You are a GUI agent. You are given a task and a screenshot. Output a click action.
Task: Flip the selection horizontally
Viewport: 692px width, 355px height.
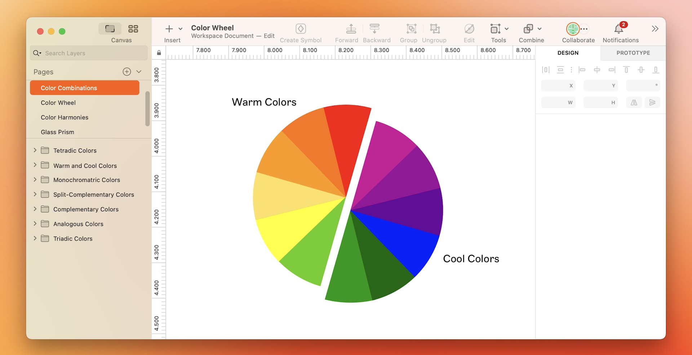[x=634, y=102]
